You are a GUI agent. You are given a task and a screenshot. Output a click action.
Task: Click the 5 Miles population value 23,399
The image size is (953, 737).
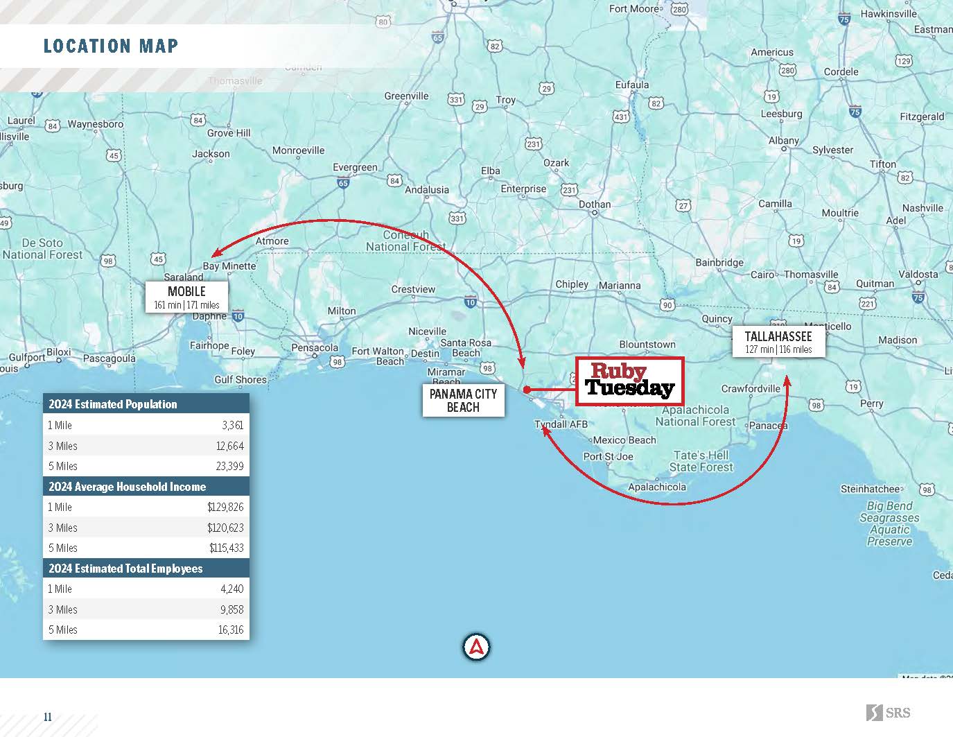point(229,466)
